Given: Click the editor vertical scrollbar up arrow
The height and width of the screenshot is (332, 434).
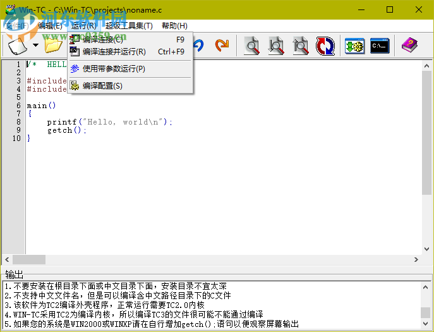Looking at the screenshot, I should coord(426,66).
